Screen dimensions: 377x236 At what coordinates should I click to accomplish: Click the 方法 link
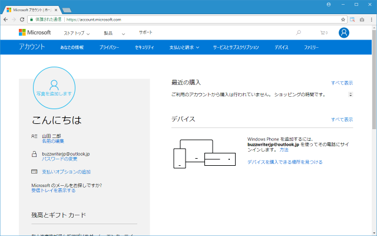(x=284, y=150)
